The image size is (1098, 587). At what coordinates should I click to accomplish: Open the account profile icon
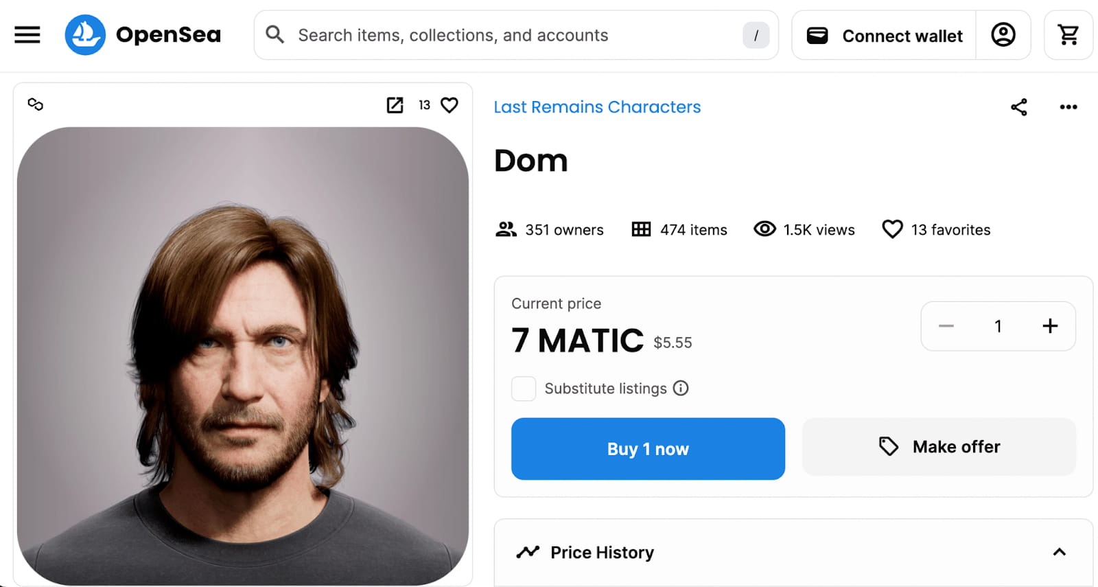click(1003, 34)
